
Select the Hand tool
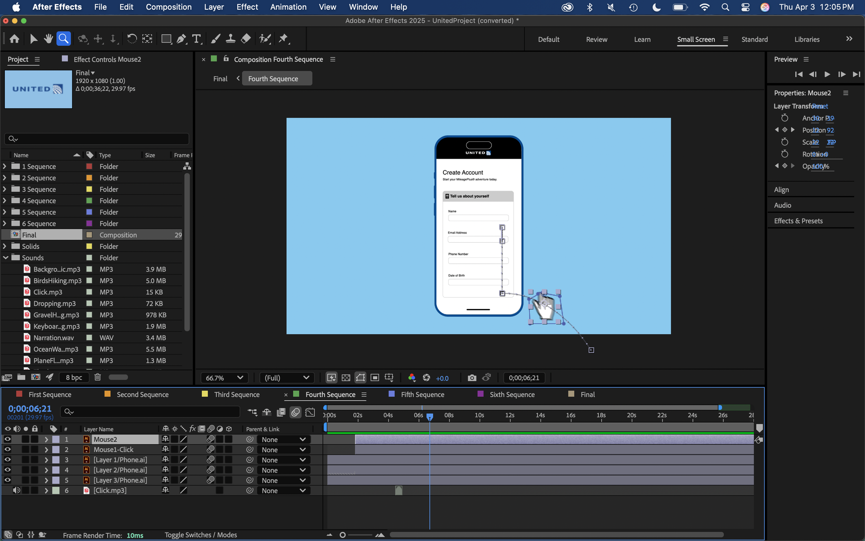click(x=48, y=39)
